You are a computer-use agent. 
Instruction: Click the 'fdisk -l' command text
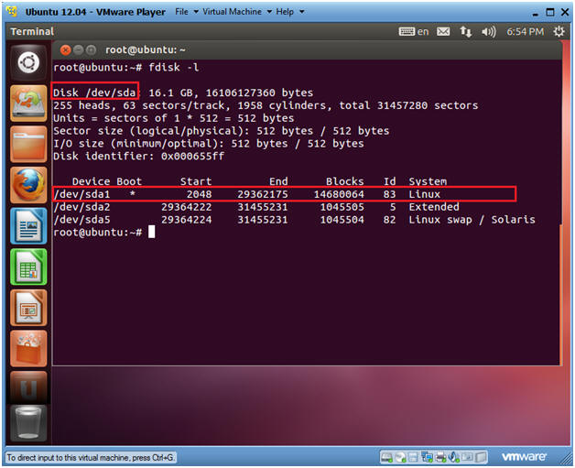pyautogui.click(x=174, y=68)
